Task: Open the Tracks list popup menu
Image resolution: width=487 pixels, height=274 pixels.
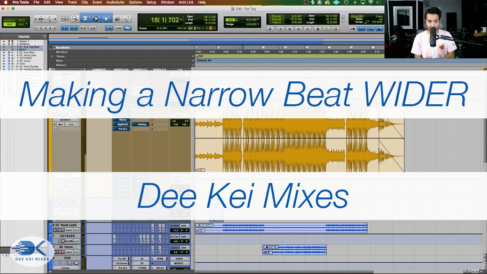Action: point(45,37)
